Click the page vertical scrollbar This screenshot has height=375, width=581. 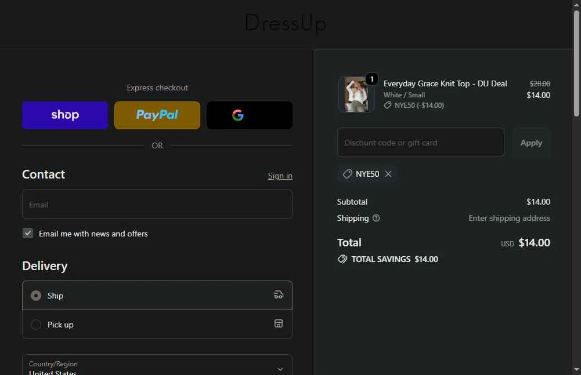[x=576, y=63]
